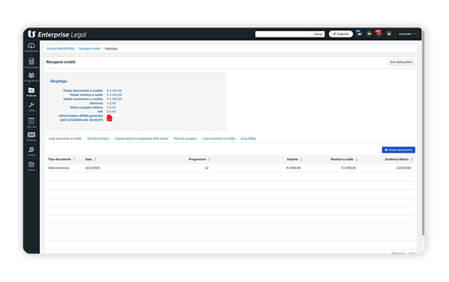449x282 pixels.
Task: Open the red PDF diffida letter icon
Action: (109, 118)
